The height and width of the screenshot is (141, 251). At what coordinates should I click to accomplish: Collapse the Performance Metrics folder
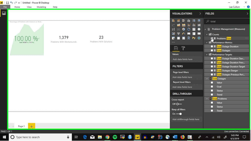coord(207,43)
